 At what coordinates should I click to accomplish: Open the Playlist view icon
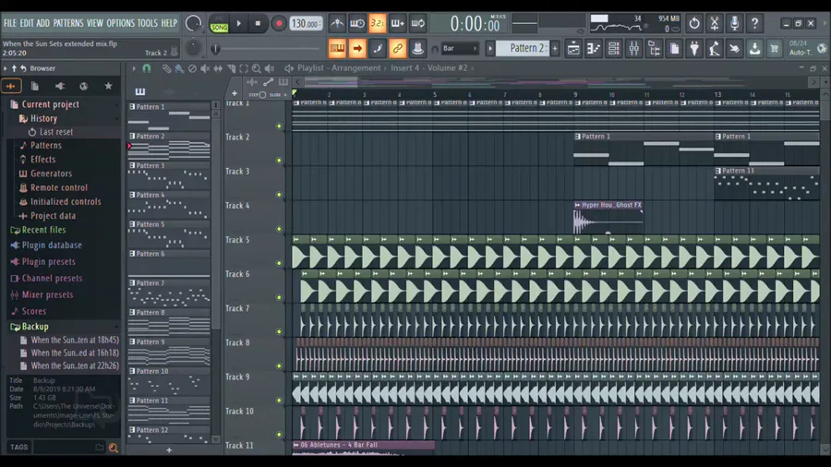click(573, 49)
